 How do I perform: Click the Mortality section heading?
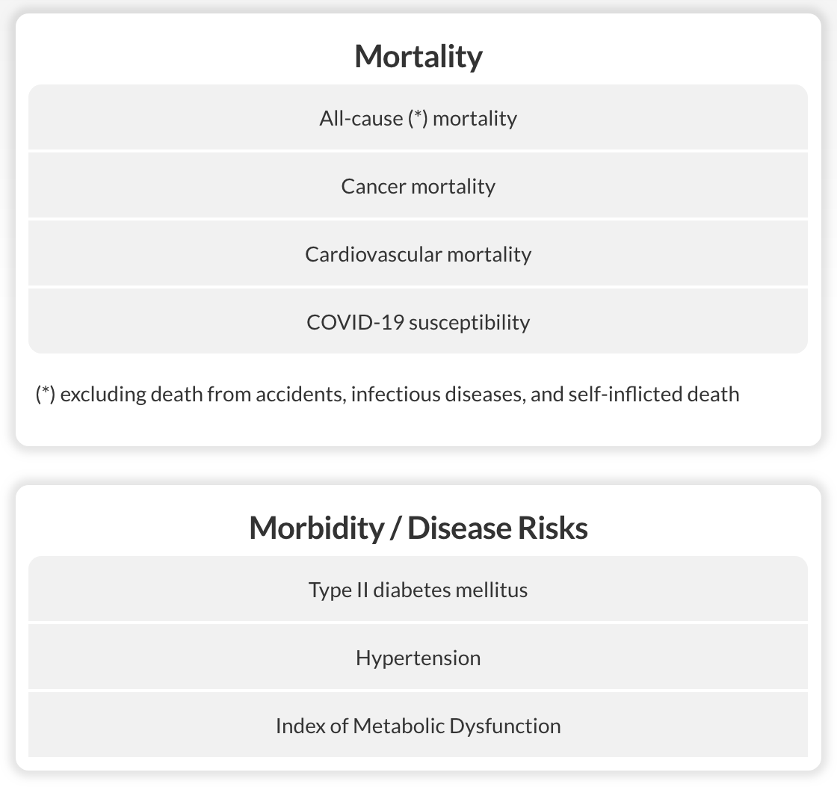(x=418, y=56)
